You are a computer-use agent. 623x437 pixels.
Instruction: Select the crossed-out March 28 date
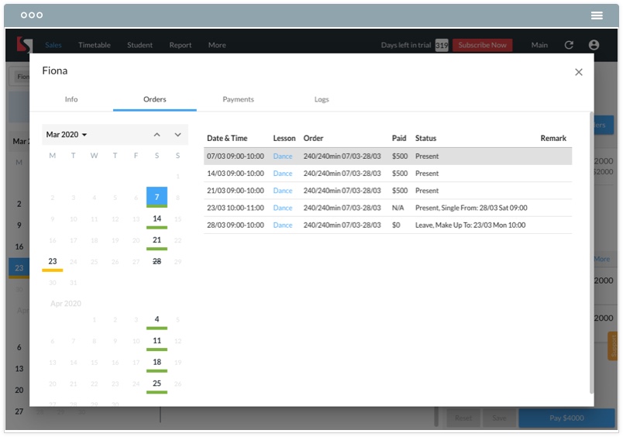click(x=157, y=261)
